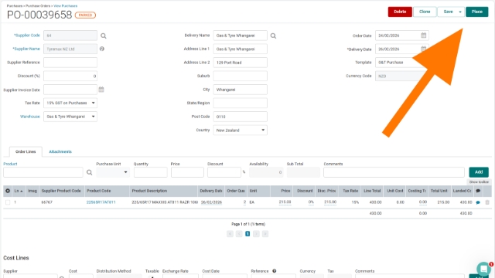The height and width of the screenshot is (278, 495).
Task: Open Reference help question mark icon
Action: tap(274, 271)
